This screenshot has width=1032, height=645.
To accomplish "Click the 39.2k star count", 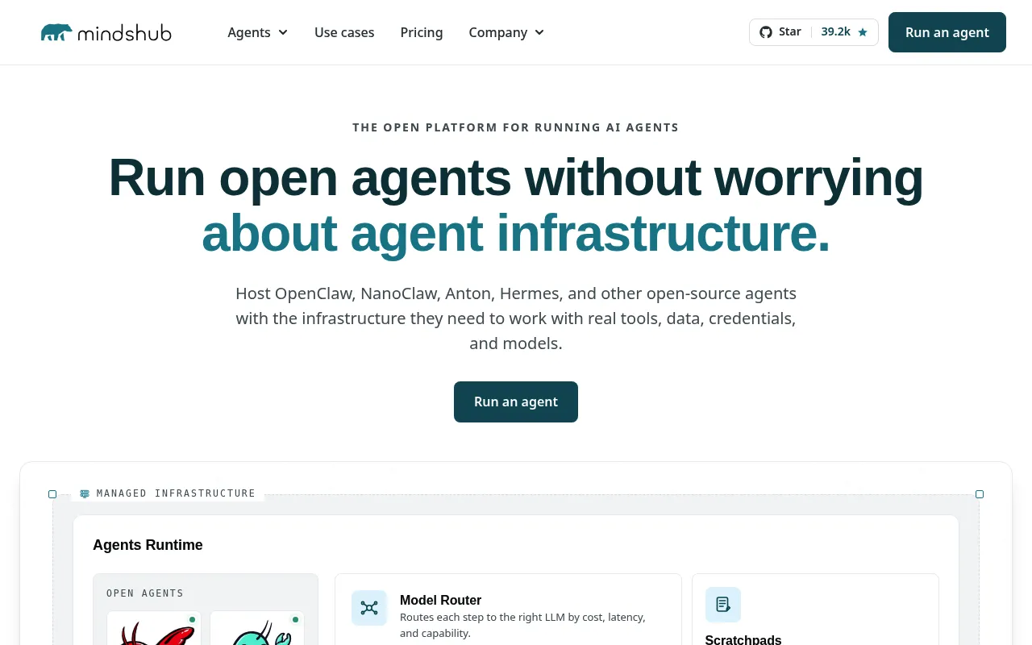I will click(x=836, y=32).
